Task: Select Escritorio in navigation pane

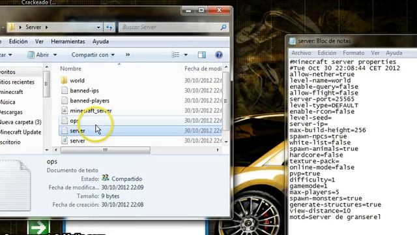Action: (x=10, y=142)
